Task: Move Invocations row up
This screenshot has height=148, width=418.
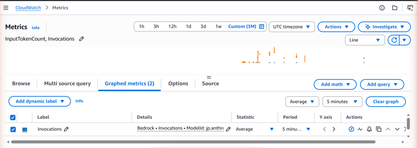Action: [388, 129]
